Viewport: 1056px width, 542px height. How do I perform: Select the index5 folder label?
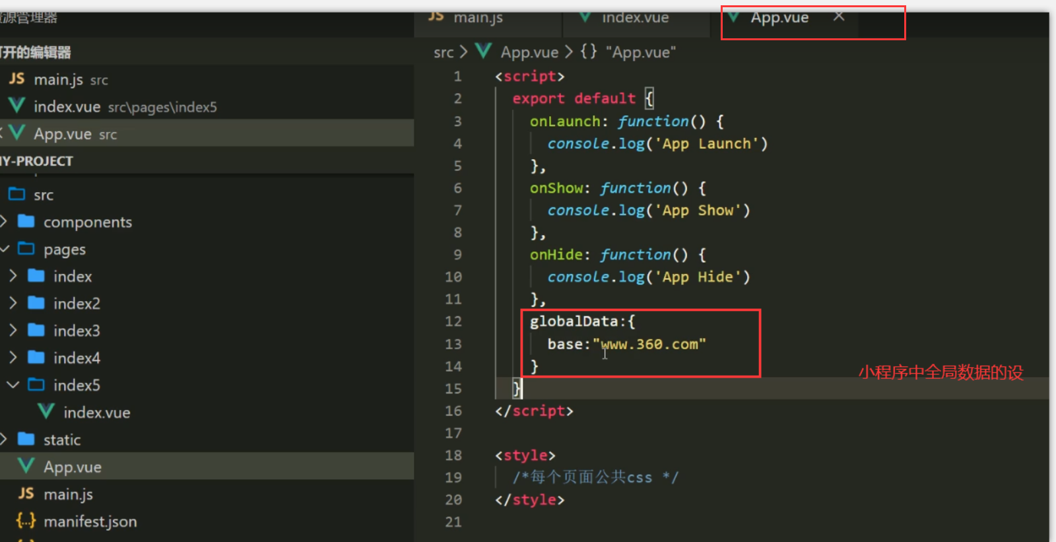[x=77, y=385]
